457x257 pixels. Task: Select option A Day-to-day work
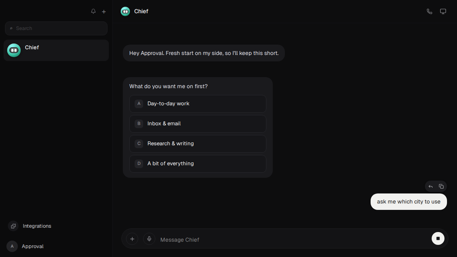tap(198, 104)
